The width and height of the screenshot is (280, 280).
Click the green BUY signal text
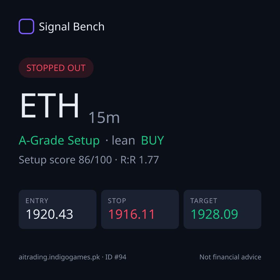[152, 140]
